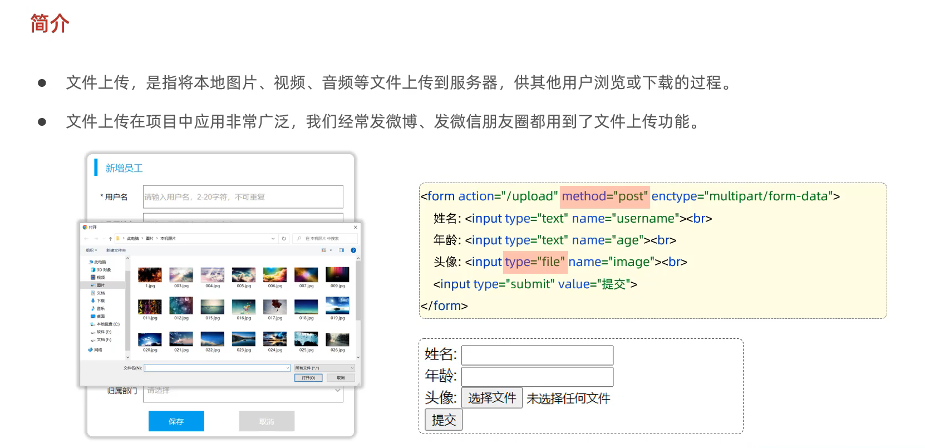Click the change view layout icon
The height and width of the screenshot is (448, 925).
click(x=324, y=250)
